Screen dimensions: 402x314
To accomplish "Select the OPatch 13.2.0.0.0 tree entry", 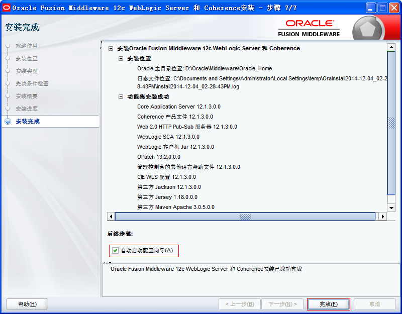I will click(158, 157).
